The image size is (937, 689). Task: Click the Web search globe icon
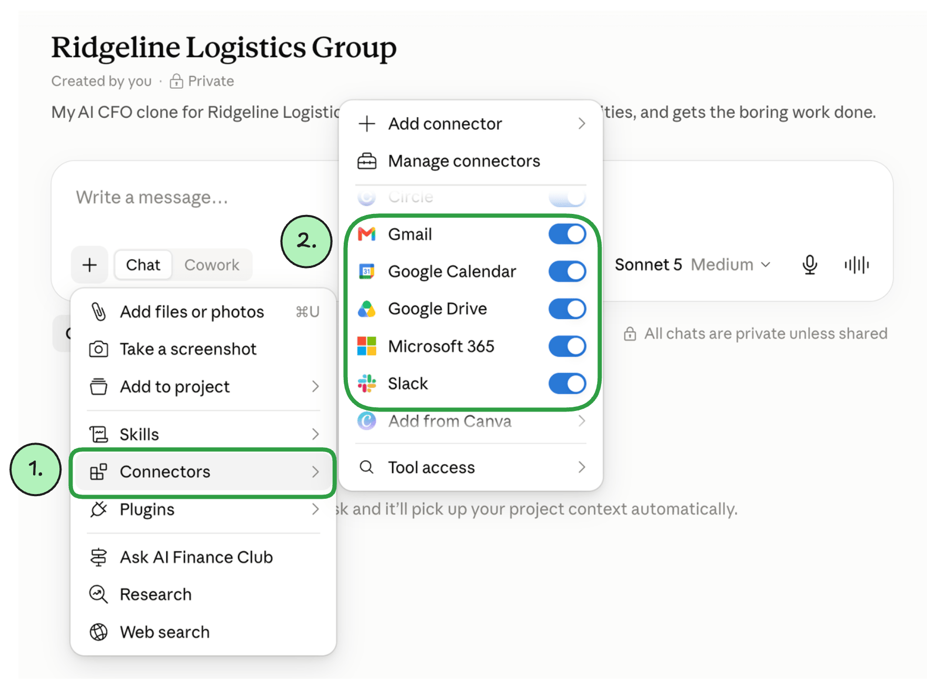click(x=98, y=632)
